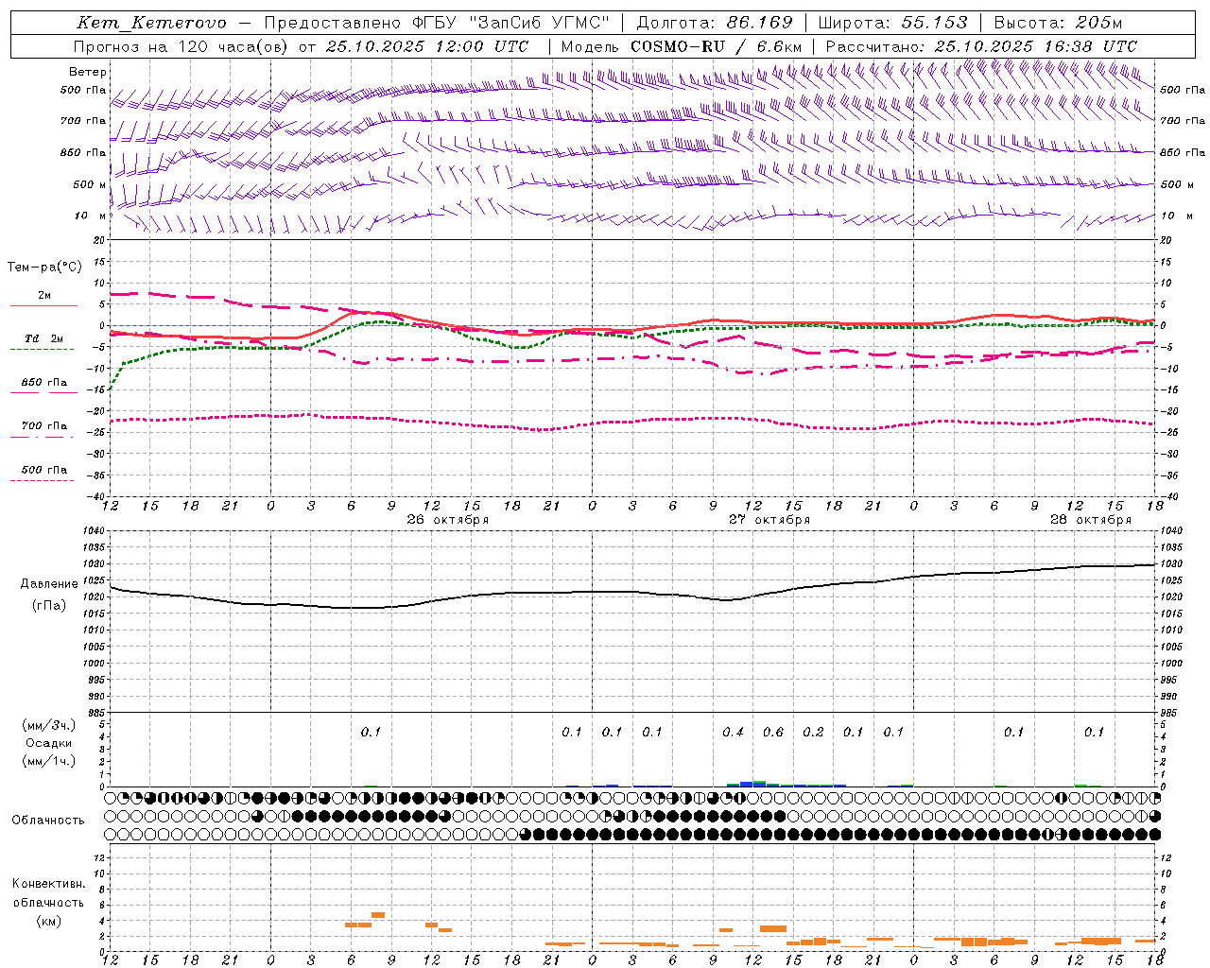Click the 28 октября date label
Viewport: 1210px width, 968px height.
click(x=1091, y=519)
